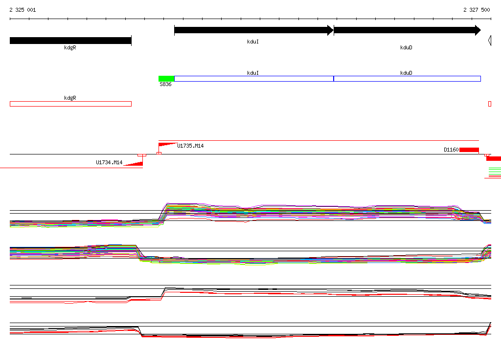
Task: Click kduD label above blue box
Action: tap(406, 73)
